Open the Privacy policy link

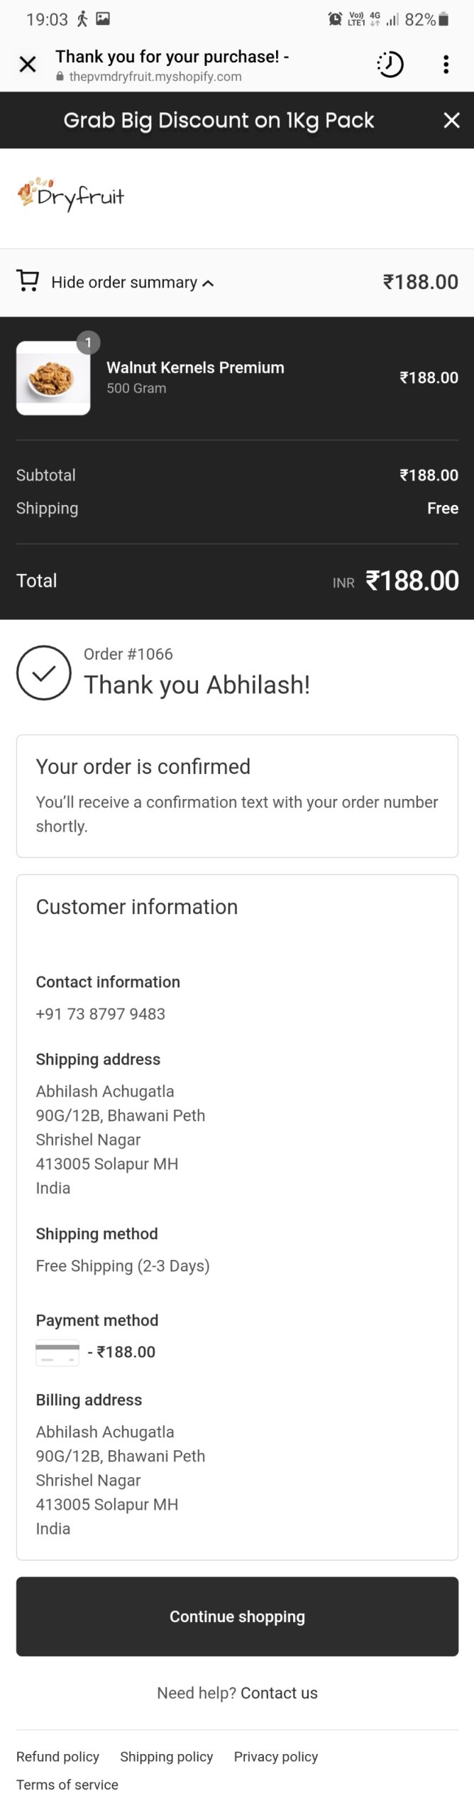pyautogui.click(x=275, y=1756)
